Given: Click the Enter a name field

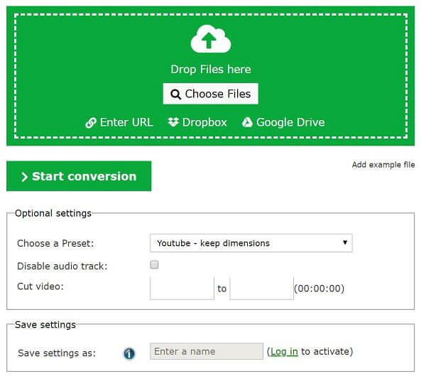Looking at the screenshot, I should [207, 351].
